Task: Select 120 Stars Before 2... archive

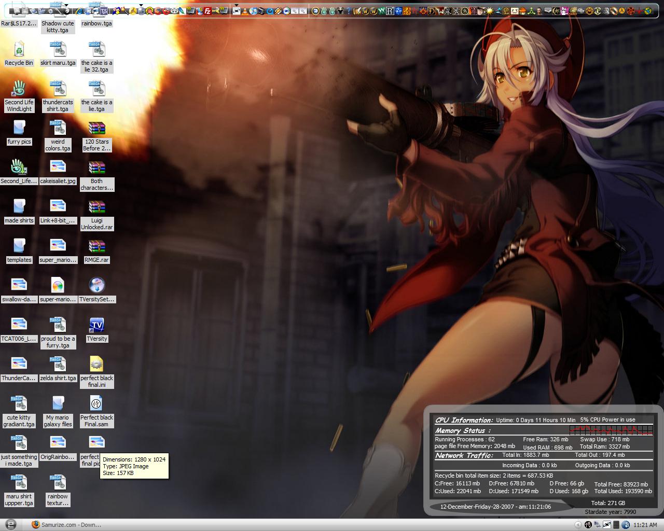Action: click(x=96, y=135)
